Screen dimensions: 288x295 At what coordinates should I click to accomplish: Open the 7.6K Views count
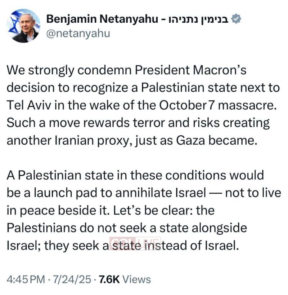109,279
